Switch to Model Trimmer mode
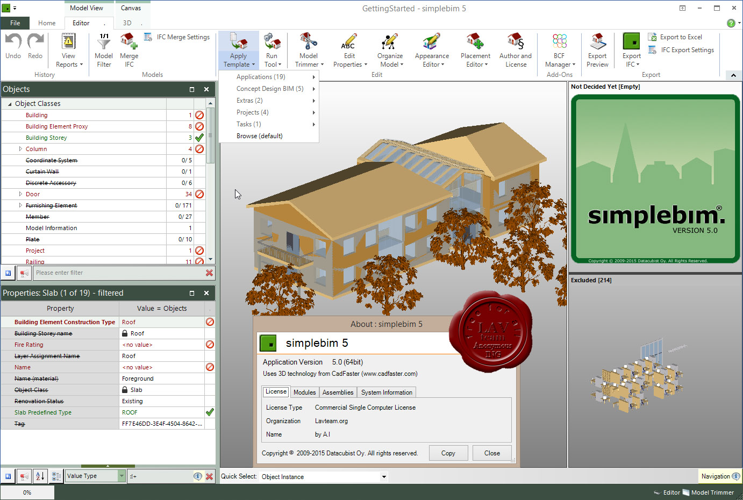This screenshot has width=743, height=500. click(x=708, y=492)
